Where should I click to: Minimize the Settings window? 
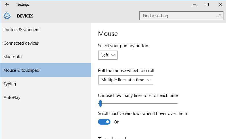click(194, 5)
